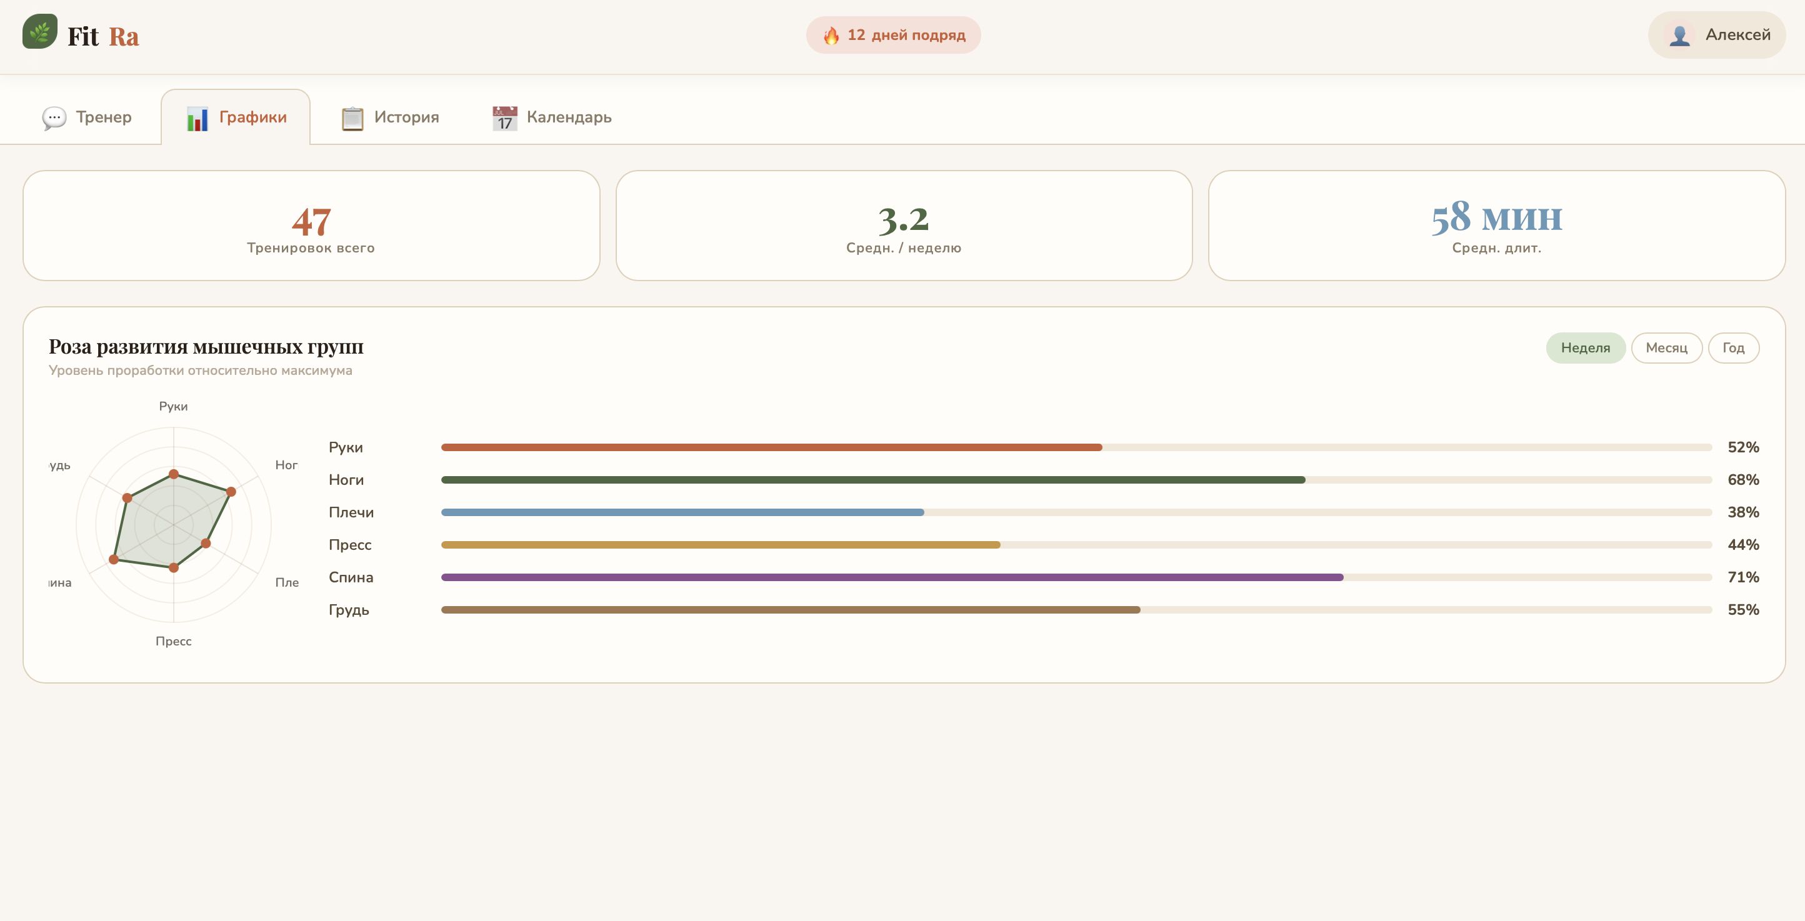Select the Графики tab

click(x=236, y=117)
